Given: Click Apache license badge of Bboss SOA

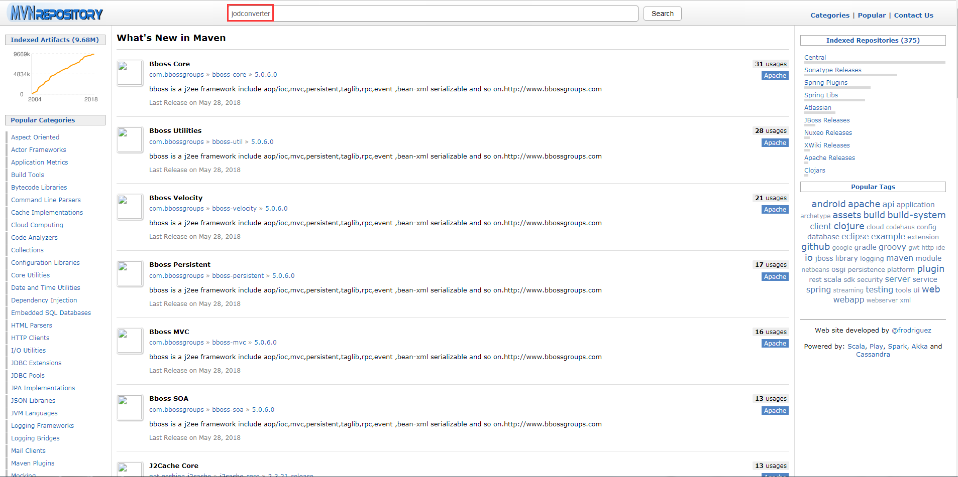Looking at the screenshot, I should tap(775, 410).
